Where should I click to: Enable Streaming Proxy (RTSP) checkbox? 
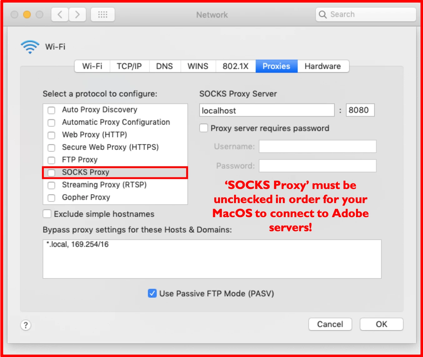click(51, 185)
